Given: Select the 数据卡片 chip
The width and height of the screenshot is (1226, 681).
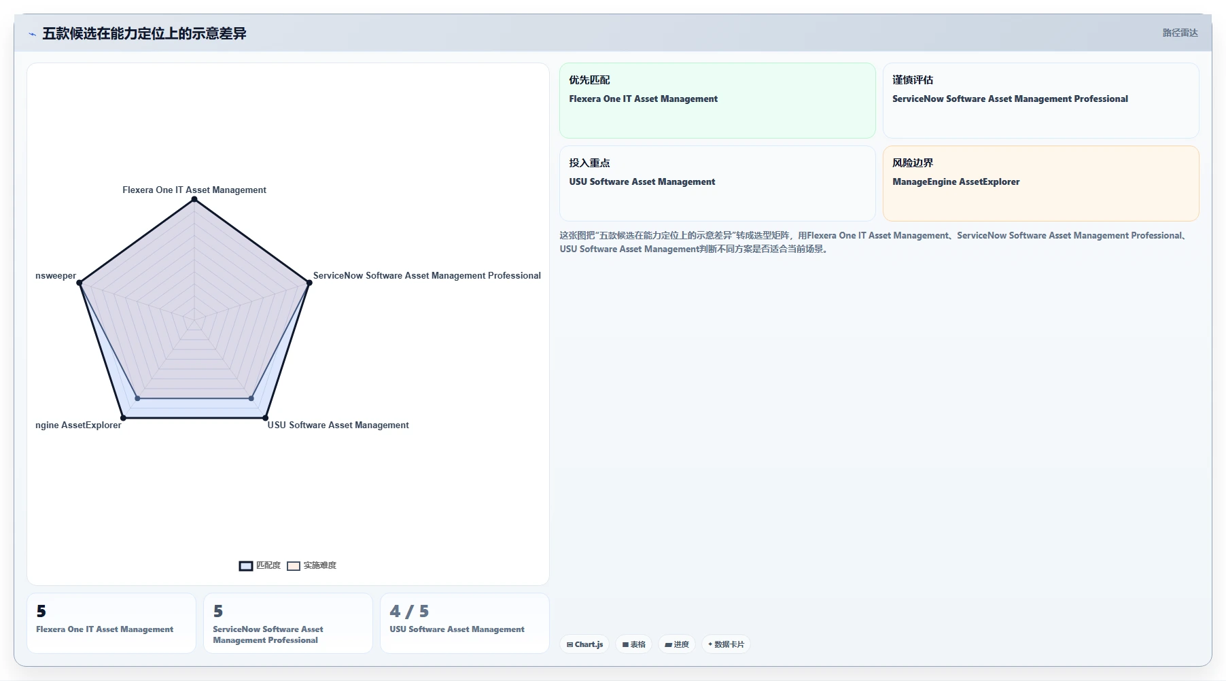Looking at the screenshot, I should pos(726,644).
